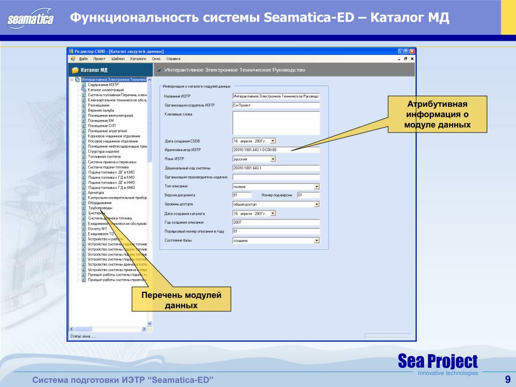Click the document icon beside Помещение БМ
The width and height of the screenshot is (516, 387).
click(x=84, y=121)
